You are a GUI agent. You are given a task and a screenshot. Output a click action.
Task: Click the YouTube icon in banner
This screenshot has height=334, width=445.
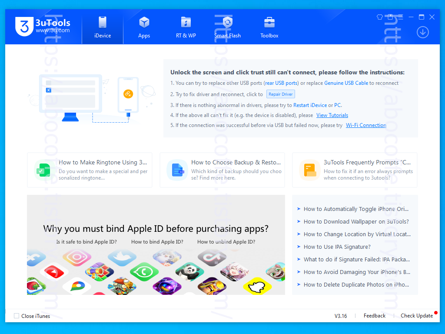click(54, 273)
